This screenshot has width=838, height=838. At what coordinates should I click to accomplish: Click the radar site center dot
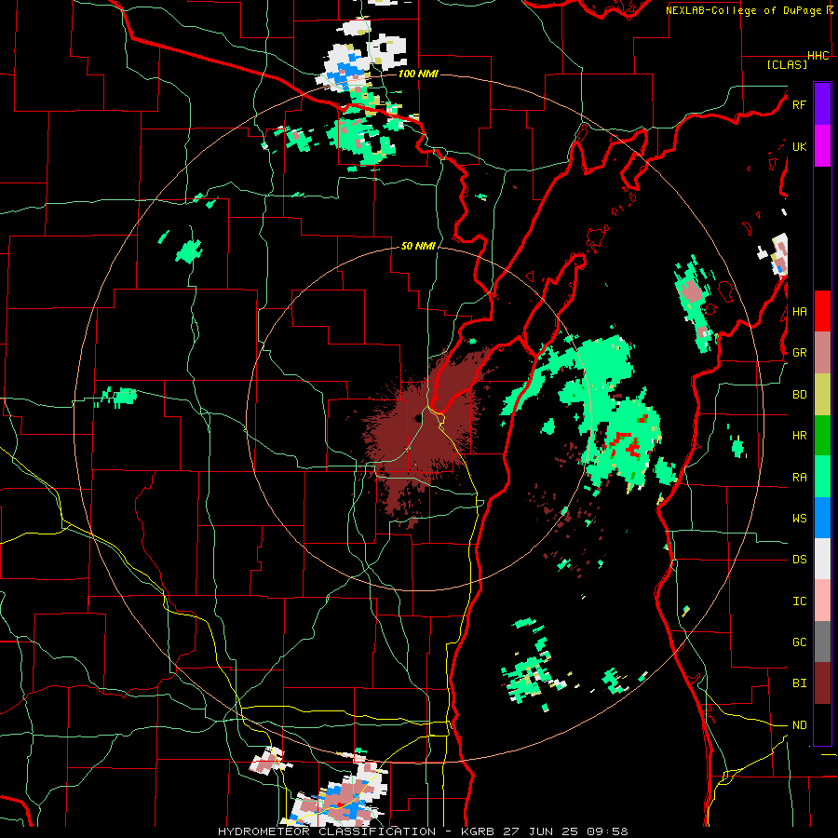(418, 418)
